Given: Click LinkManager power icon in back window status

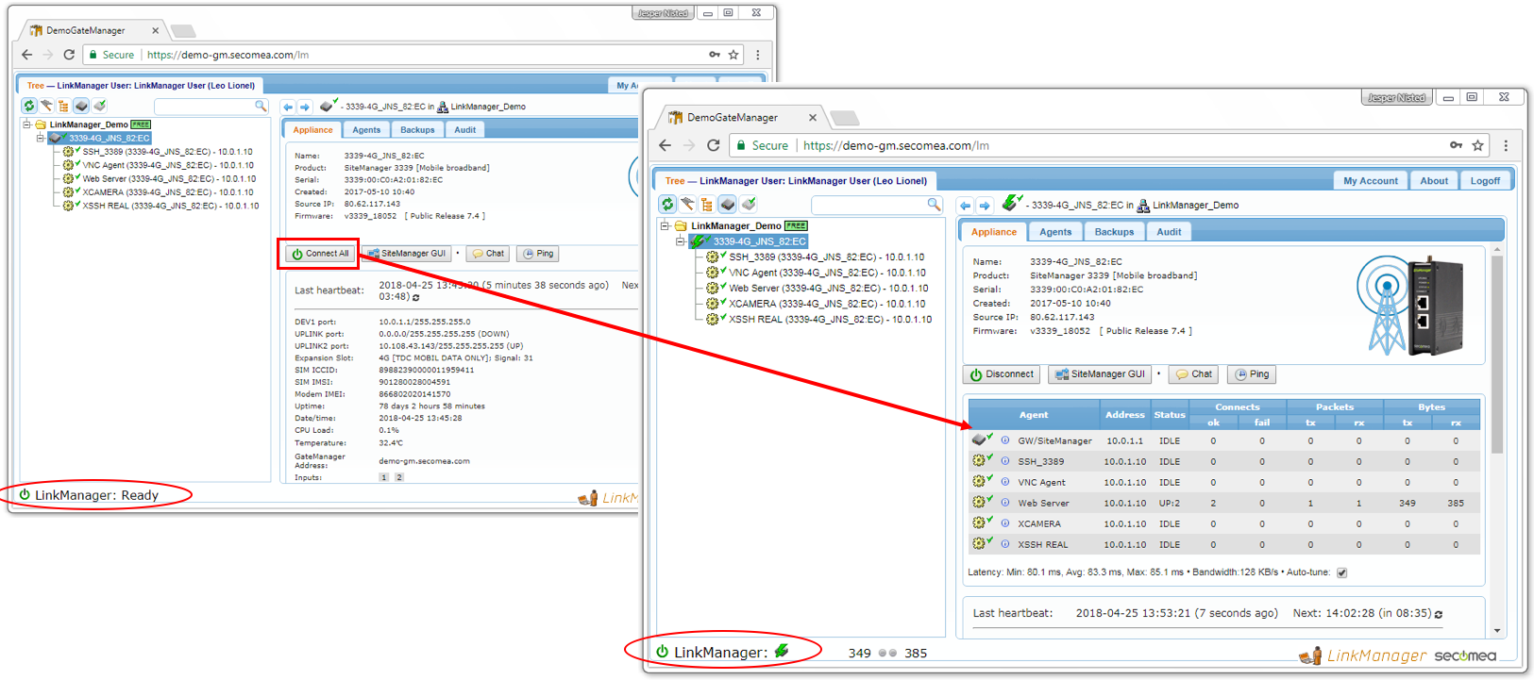Looking at the screenshot, I should tap(25, 494).
